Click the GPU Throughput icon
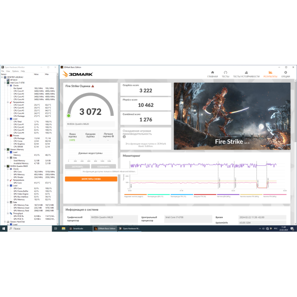The width and height of the screenshot is (297, 297). pos(11,213)
